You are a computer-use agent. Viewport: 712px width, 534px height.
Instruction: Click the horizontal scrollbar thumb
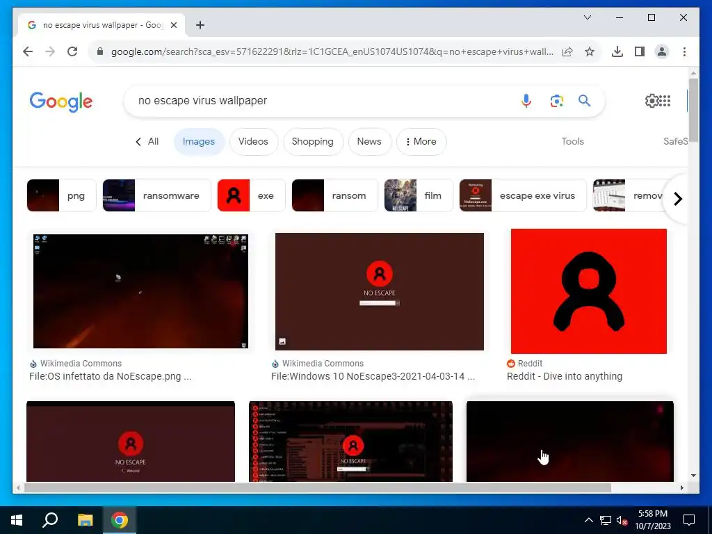(x=318, y=487)
